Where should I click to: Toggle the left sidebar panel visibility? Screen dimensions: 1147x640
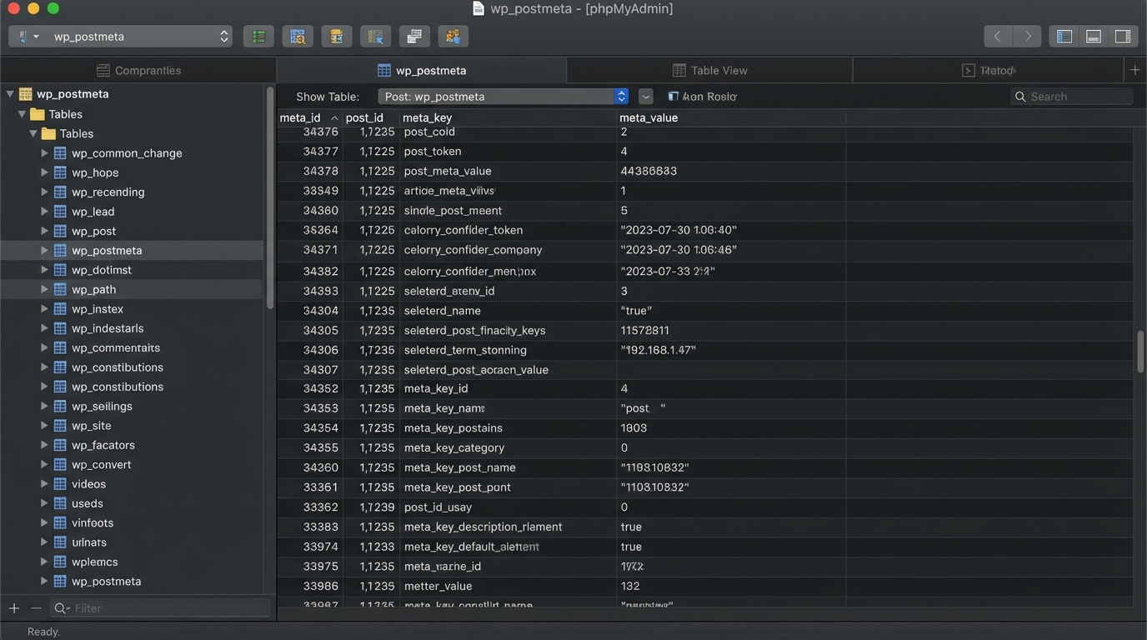(x=1064, y=37)
